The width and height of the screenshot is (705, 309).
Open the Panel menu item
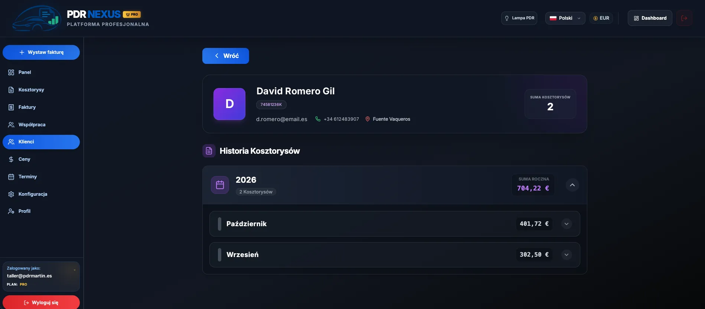41,72
